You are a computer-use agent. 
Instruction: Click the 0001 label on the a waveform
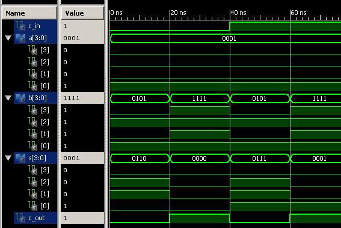[x=229, y=38]
